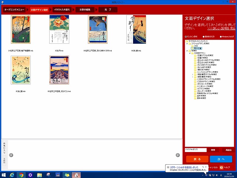
Task: Click the folder icon above 歌川広重
Action: click(x=193, y=46)
